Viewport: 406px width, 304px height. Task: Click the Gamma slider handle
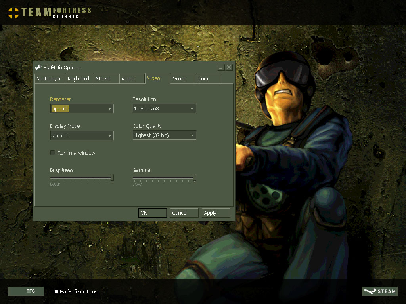click(x=194, y=178)
